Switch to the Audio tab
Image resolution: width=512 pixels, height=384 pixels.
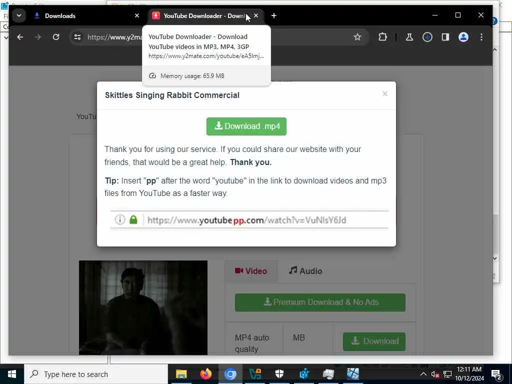pos(305,271)
